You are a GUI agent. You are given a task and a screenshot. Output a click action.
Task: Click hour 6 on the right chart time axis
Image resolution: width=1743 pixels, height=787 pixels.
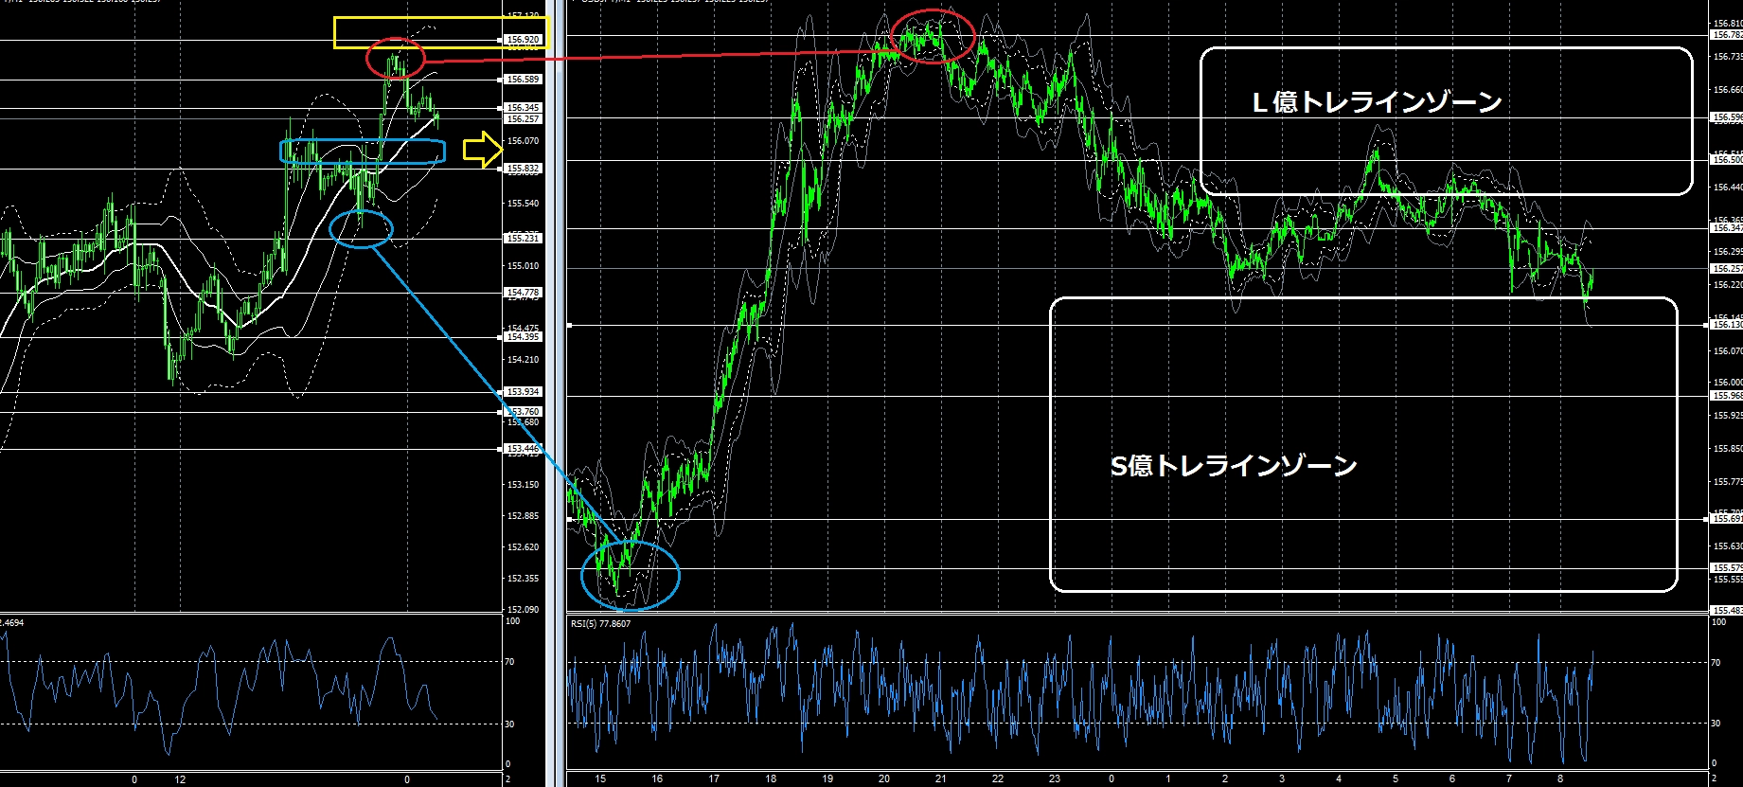coord(1452,779)
